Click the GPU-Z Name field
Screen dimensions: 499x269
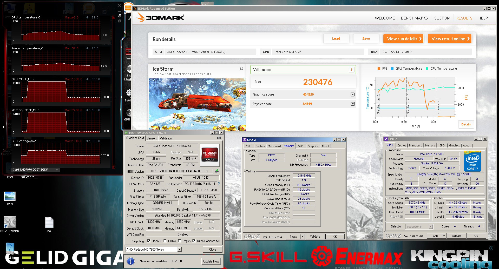click(172, 146)
